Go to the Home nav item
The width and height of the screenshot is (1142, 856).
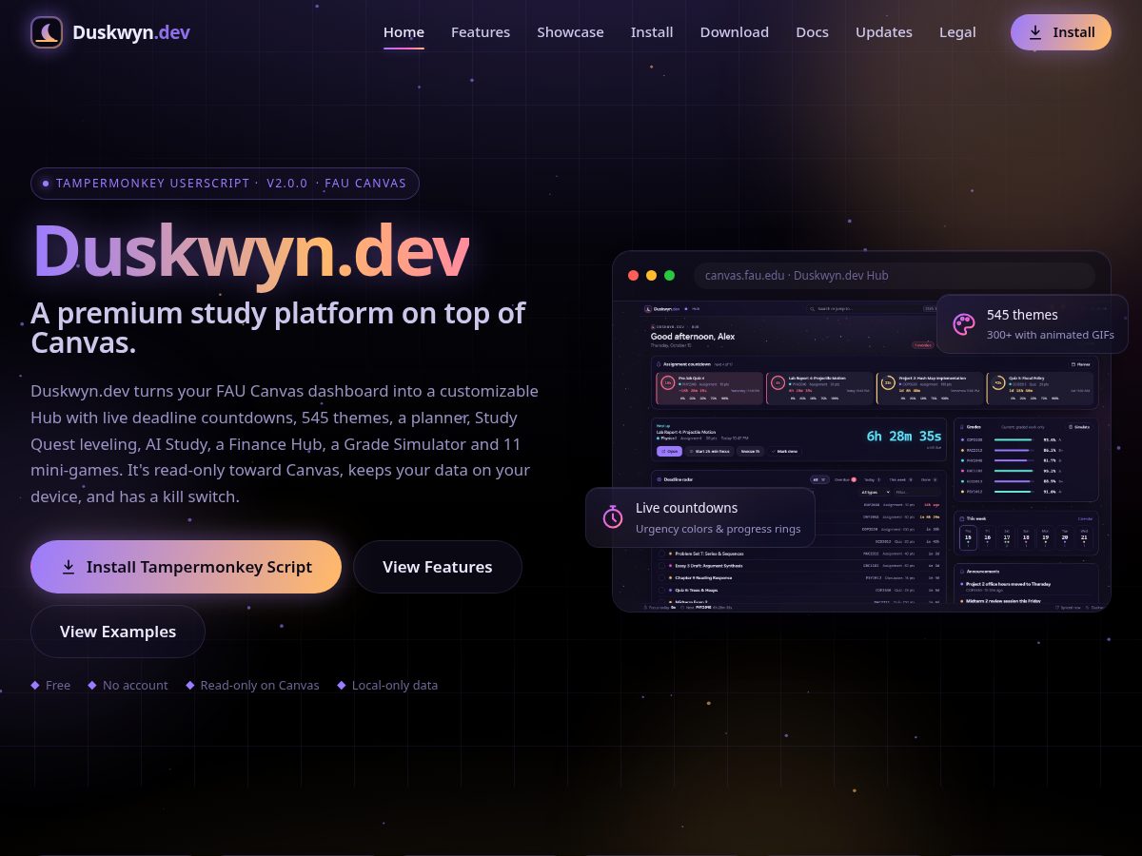point(404,32)
